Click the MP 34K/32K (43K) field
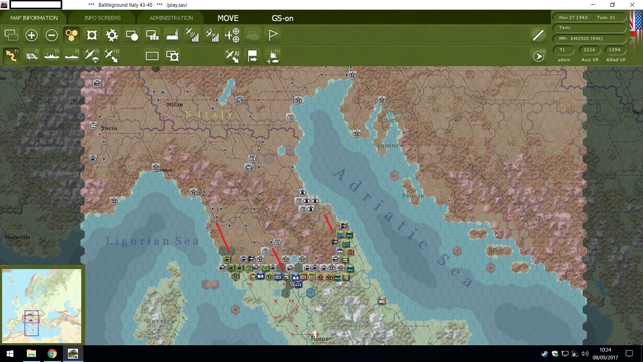The height and width of the screenshot is (362, 643). [590, 38]
